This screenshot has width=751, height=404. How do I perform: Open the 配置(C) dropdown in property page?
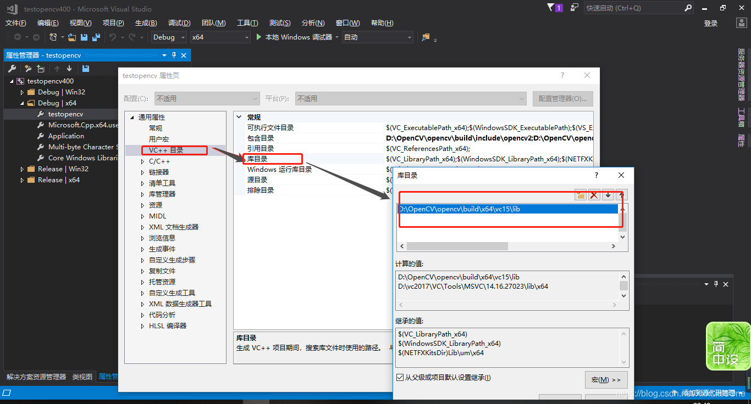[207, 99]
